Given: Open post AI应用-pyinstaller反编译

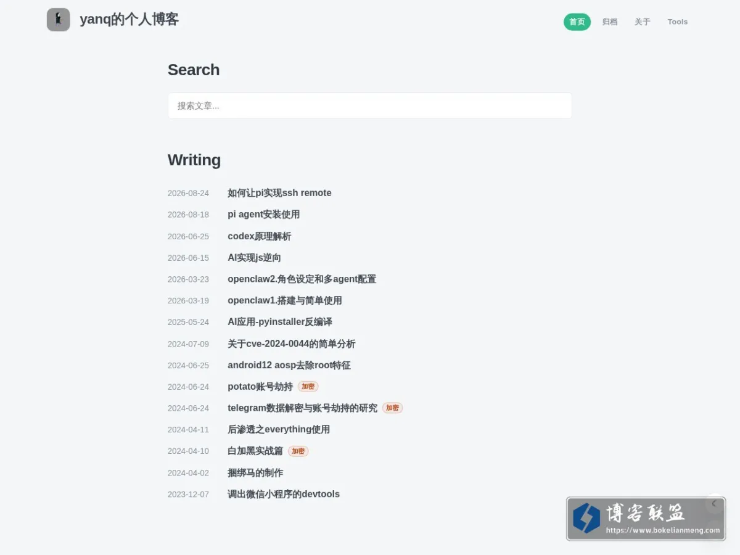Looking at the screenshot, I should click(x=280, y=322).
